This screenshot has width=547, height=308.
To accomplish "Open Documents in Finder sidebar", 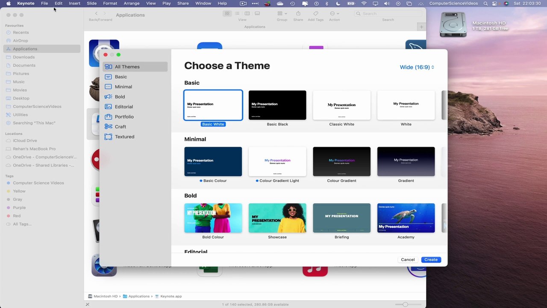I will click(41, 65).
